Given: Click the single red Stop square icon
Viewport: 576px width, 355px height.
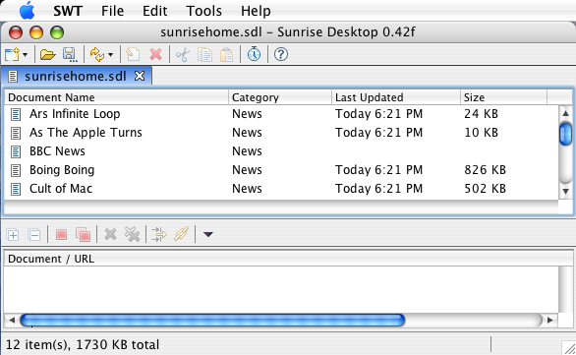Looking at the screenshot, I should coord(61,234).
